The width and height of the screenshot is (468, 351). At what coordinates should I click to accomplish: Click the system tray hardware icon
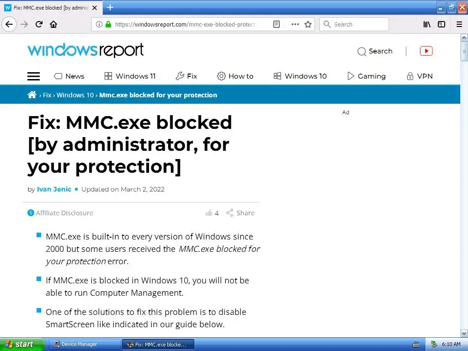pos(434,344)
